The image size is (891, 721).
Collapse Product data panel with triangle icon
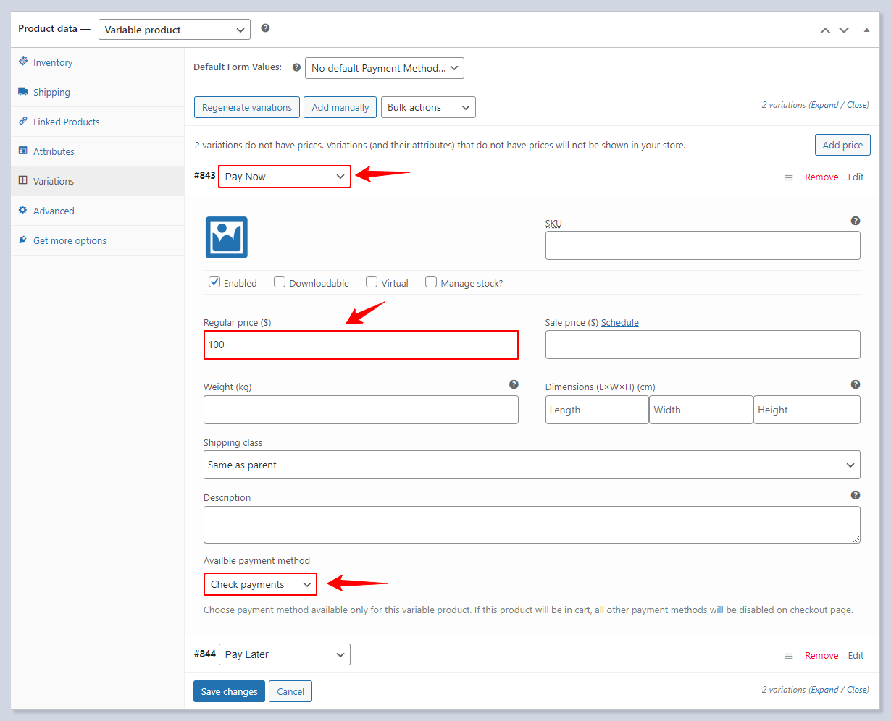866,30
